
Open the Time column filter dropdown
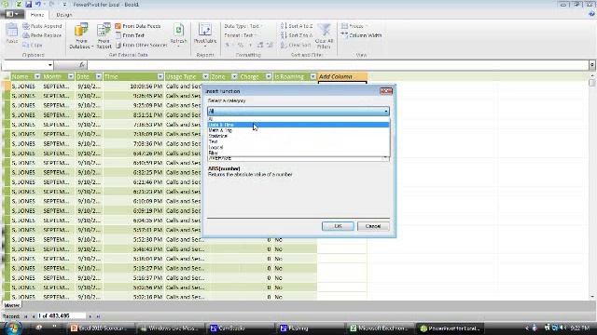pos(160,76)
